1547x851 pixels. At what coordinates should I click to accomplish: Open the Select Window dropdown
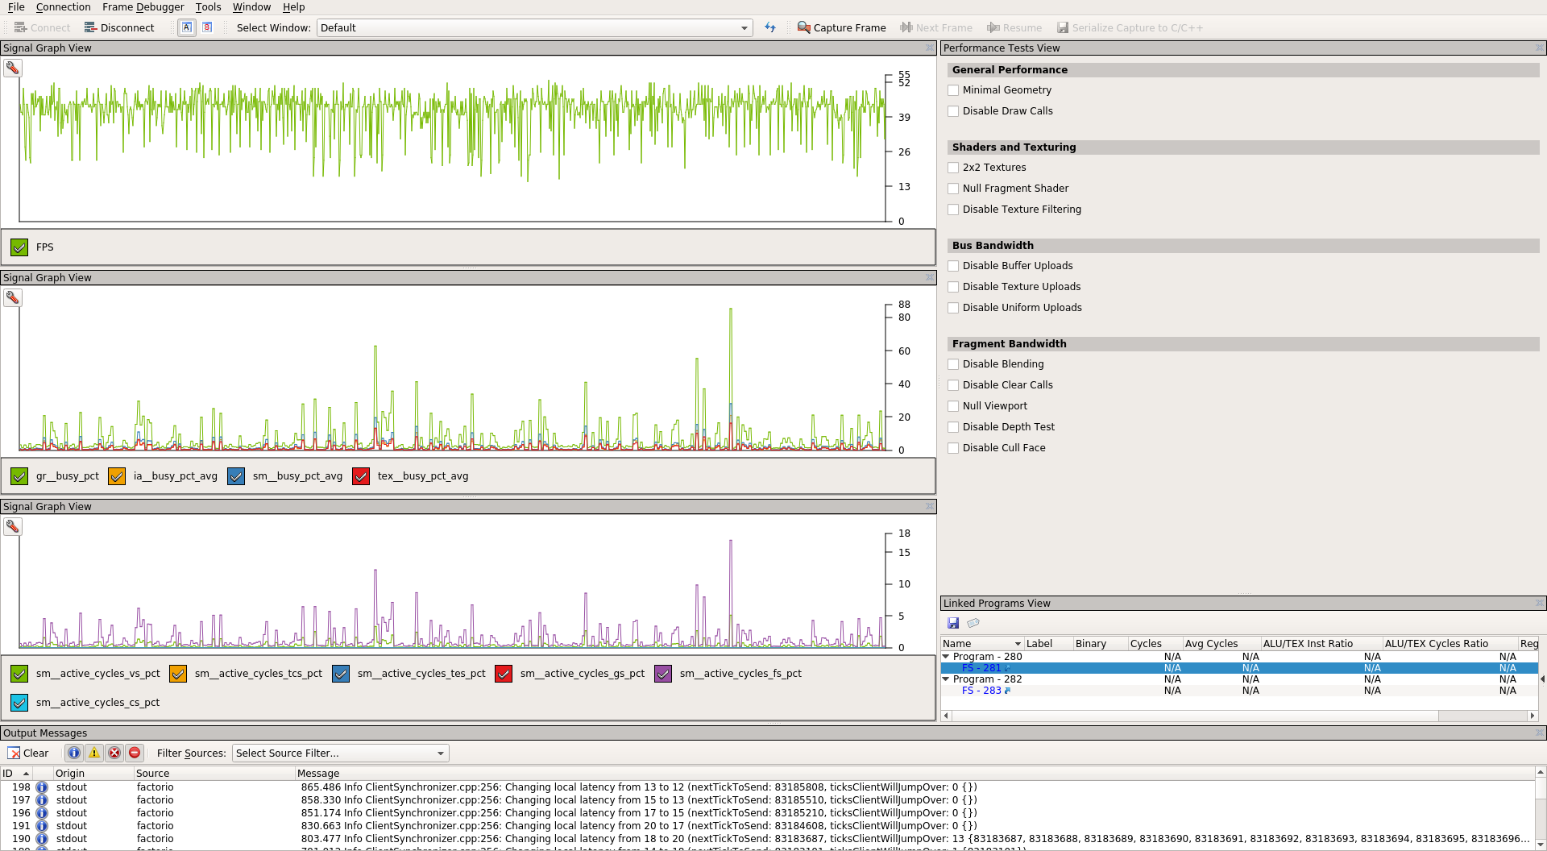534,27
